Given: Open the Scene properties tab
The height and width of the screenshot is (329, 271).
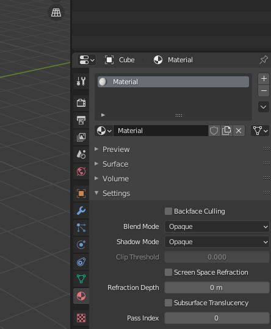Looking at the screenshot, I should tap(81, 154).
